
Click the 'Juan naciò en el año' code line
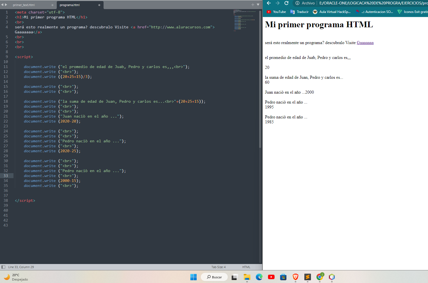[74, 116]
